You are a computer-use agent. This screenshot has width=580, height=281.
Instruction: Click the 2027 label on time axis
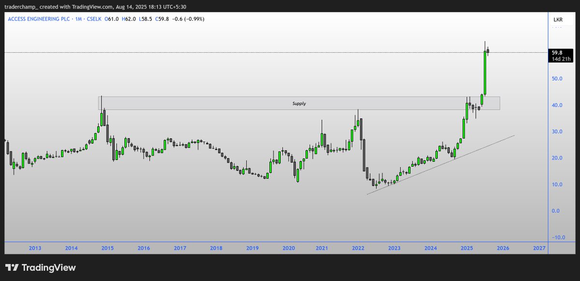pos(539,248)
